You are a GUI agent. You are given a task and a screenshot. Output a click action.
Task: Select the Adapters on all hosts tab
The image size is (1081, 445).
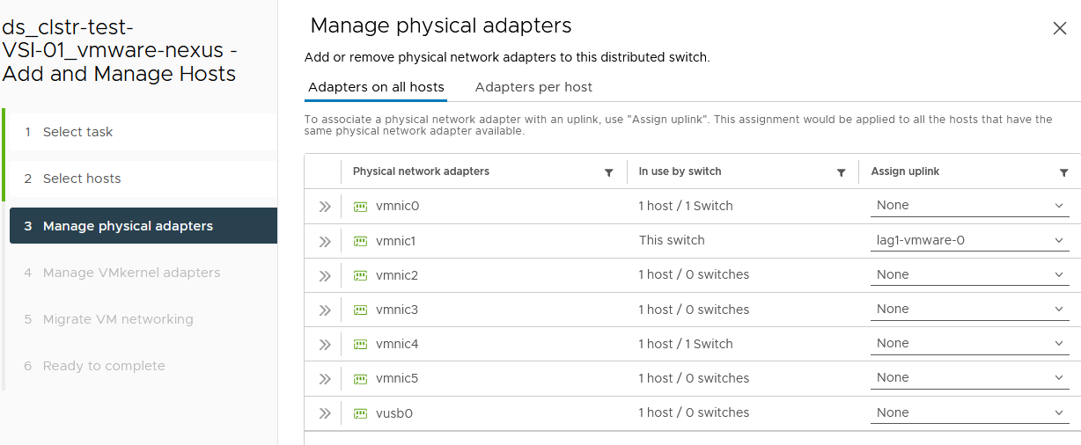tap(376, 87)
